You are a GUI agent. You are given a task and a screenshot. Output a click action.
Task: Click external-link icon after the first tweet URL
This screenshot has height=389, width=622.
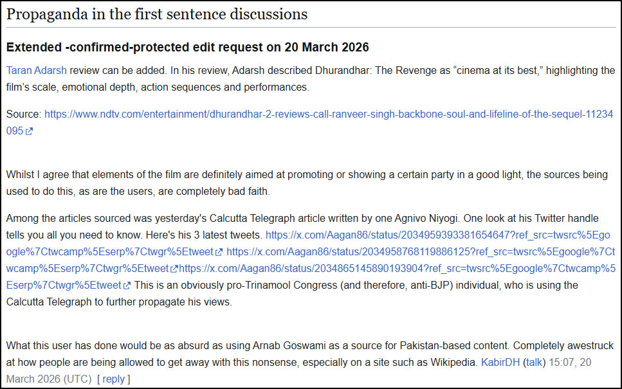[219, 252]
